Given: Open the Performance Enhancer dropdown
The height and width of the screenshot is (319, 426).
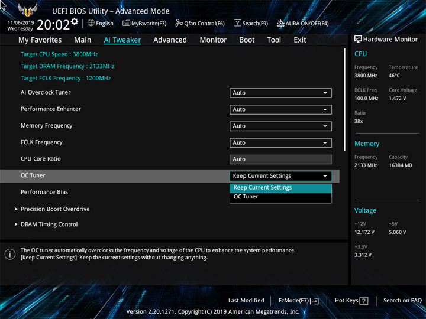Looking at the screenshot, I should [280, 110].
